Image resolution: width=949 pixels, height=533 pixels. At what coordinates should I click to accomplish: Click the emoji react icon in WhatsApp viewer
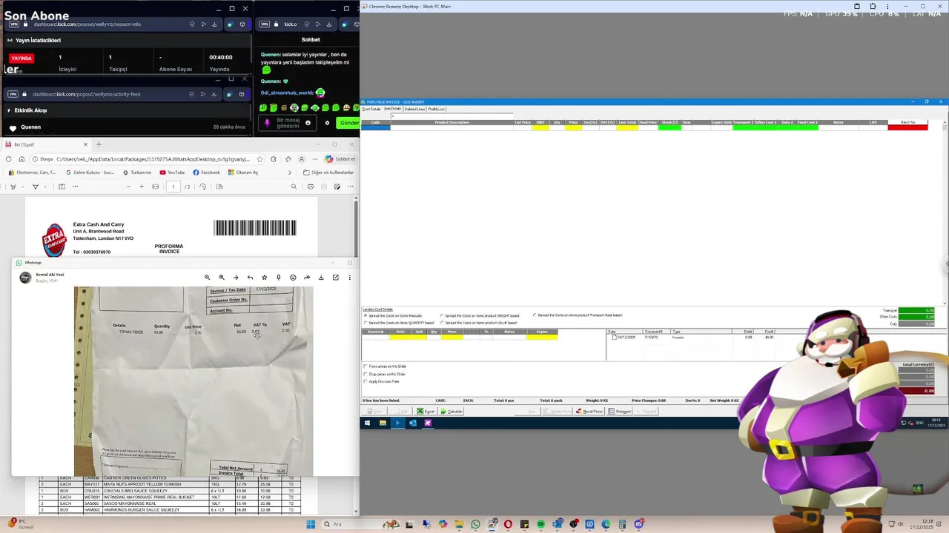tap(293, 278)
